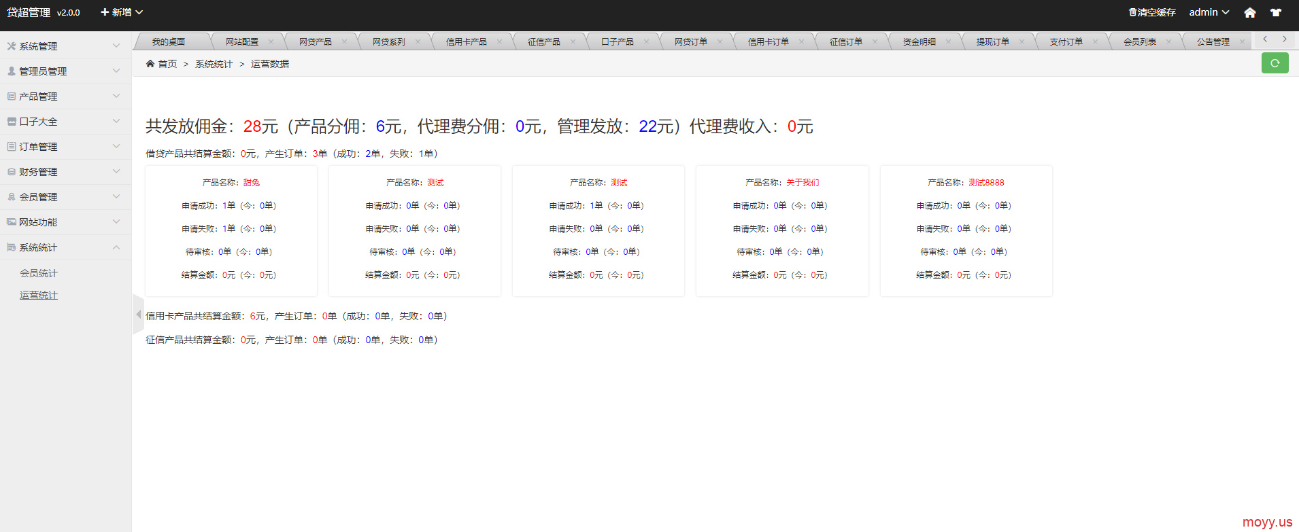The height and width of the screenshot is (532, 1299).
Task: Close the 网站配置 tab
Action: tap(271, 41)
